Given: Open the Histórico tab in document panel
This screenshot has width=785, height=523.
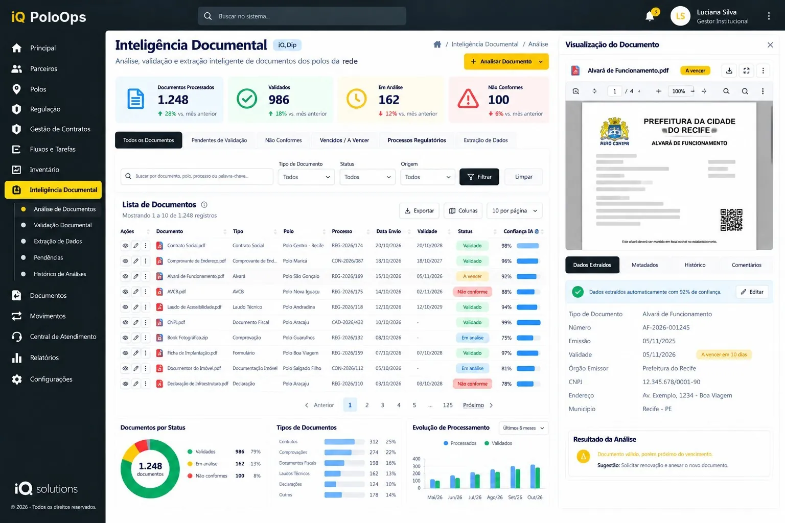Looking at the screenshot, I should [x=695, y=265].
